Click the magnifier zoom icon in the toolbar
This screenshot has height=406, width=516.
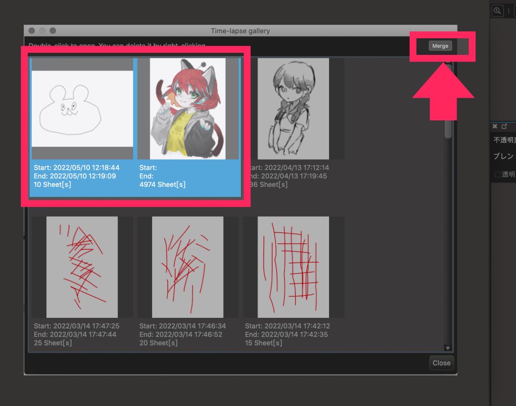coord(497,11)
